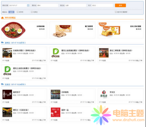Tick the 郑州东 delivery station checkbox
Screen dimensions: 146x127
click(18, 12)
